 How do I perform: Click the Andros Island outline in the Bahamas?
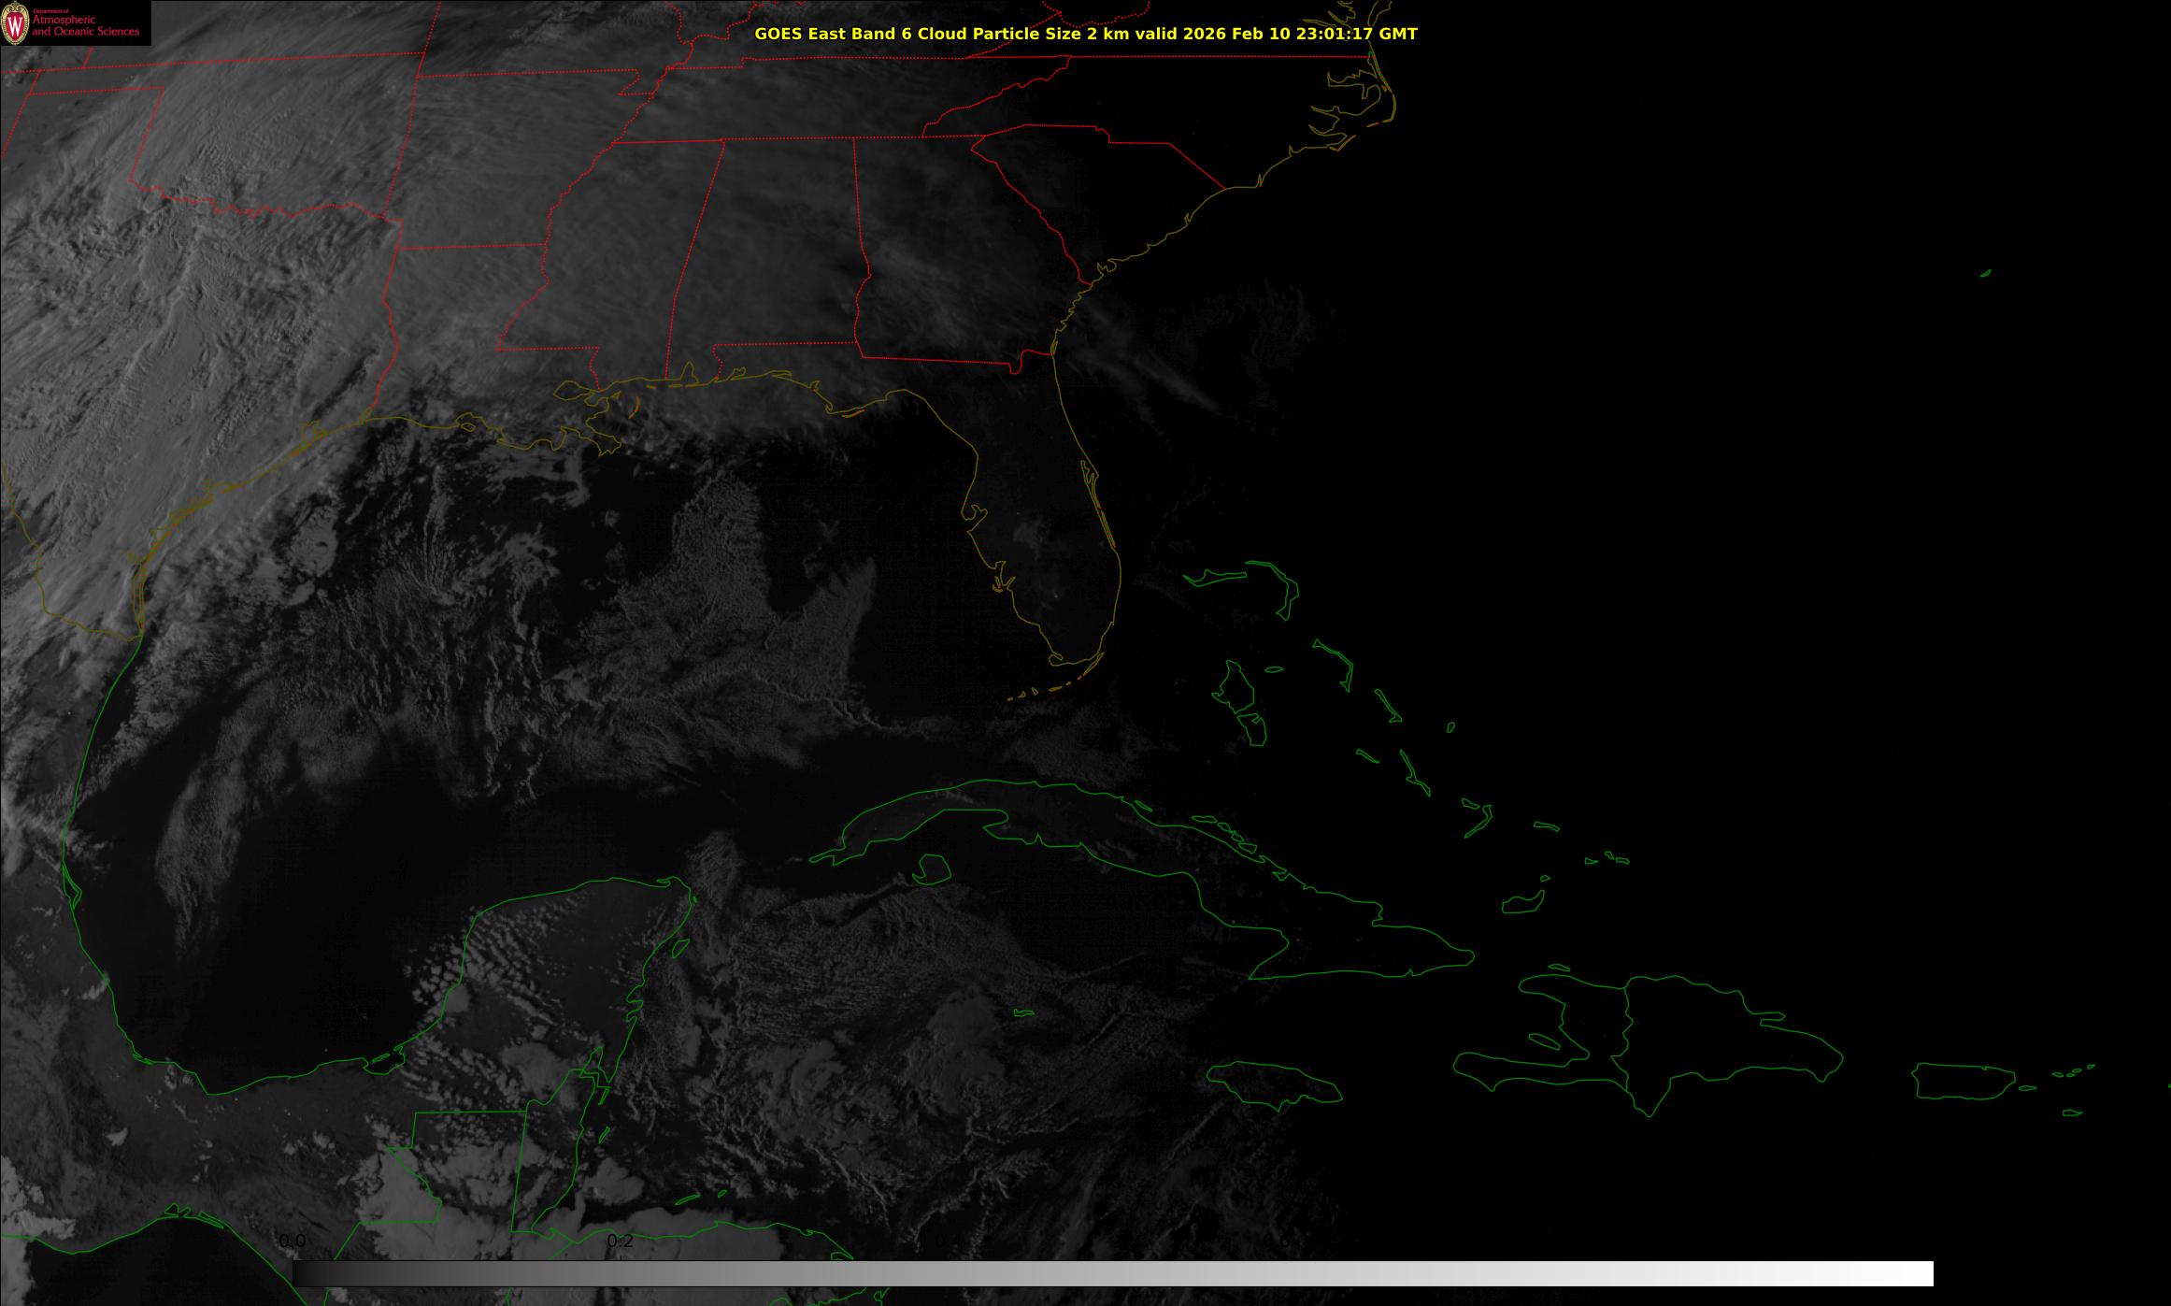(1237, 687)
